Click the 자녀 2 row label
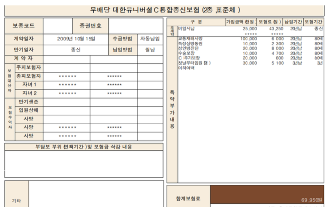Screen dimensions: 330x212 pos(29,93)
